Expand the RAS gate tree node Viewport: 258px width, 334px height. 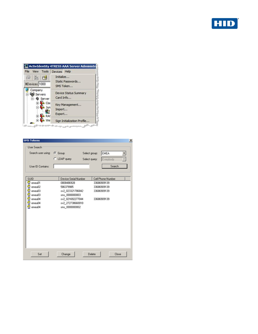pyautogui.click(x=37, y=116)
